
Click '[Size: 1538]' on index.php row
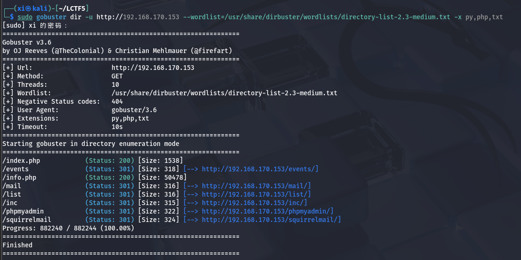pyautogui.click(x=160, y=161)
